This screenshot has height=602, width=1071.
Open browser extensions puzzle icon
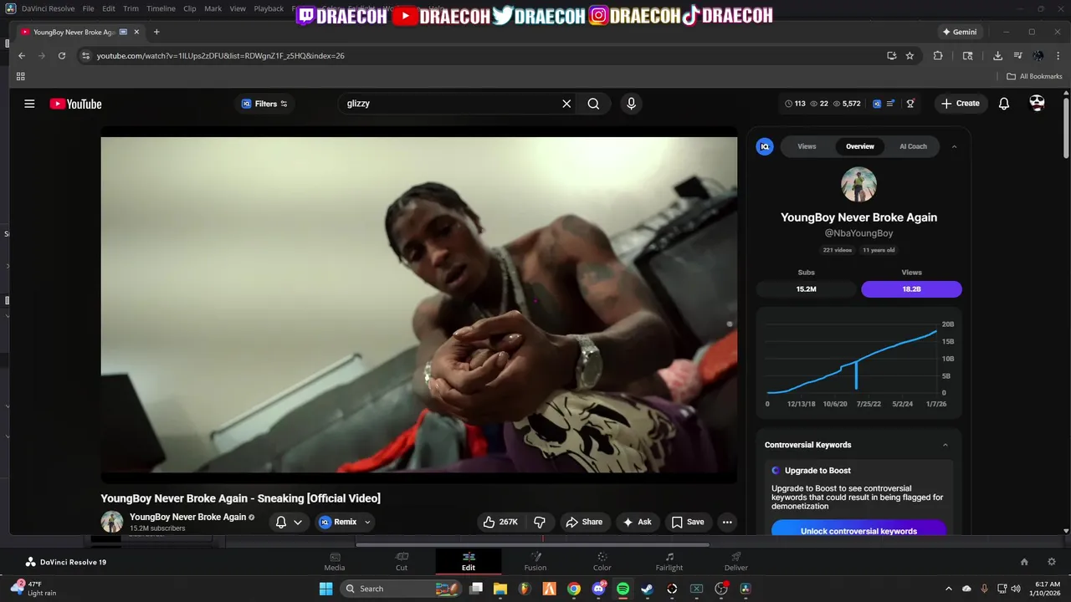(x=938, y=56)
